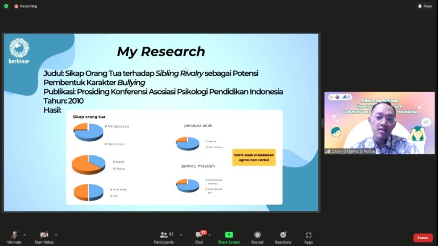Open the View layout menu
Viewport: 438px width, 246px height.
425,6
